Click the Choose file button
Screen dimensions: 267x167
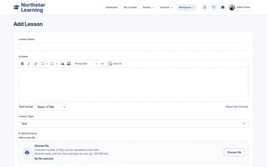(234, 153)
